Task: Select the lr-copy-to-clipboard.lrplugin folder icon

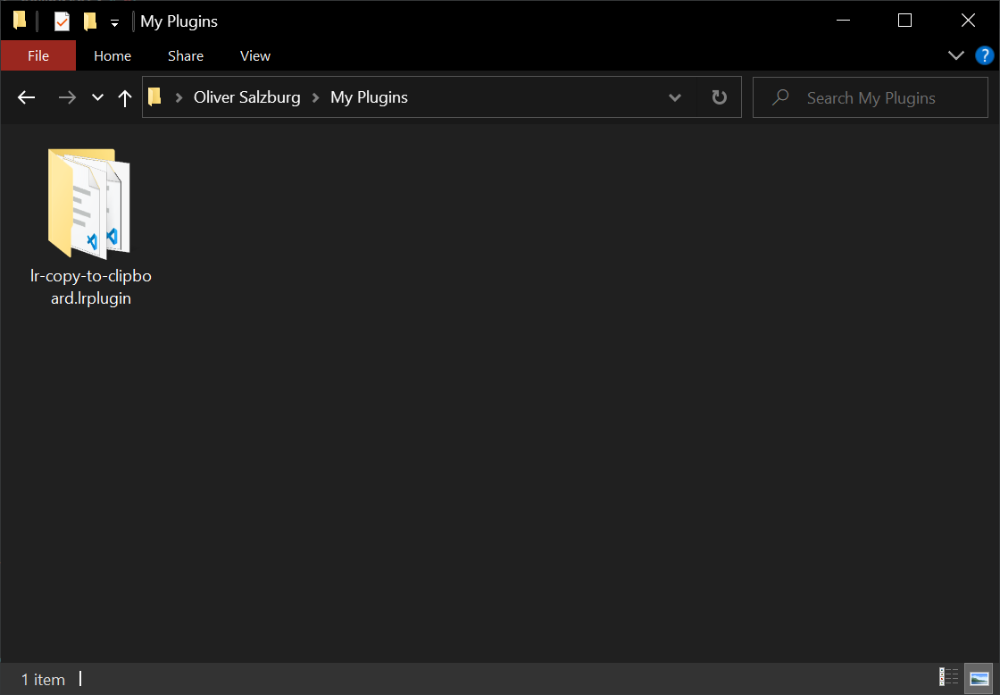Action: [89, 203]
